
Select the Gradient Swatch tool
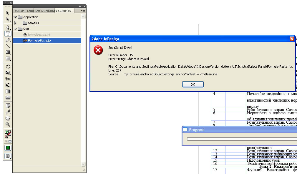(x=8, y=91)
